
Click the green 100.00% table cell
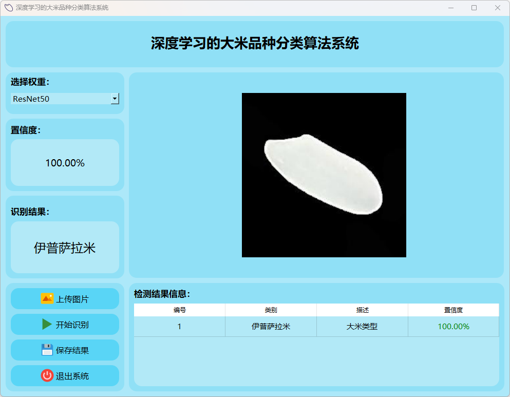coord(453,327)
